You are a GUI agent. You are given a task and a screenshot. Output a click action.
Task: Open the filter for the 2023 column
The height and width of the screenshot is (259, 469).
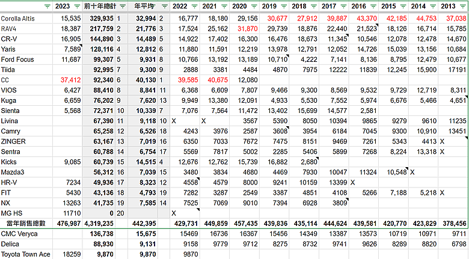pos(77,6)
